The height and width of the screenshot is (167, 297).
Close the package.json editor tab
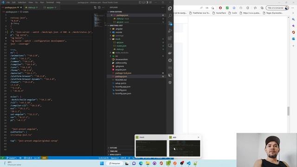(21, 7)
